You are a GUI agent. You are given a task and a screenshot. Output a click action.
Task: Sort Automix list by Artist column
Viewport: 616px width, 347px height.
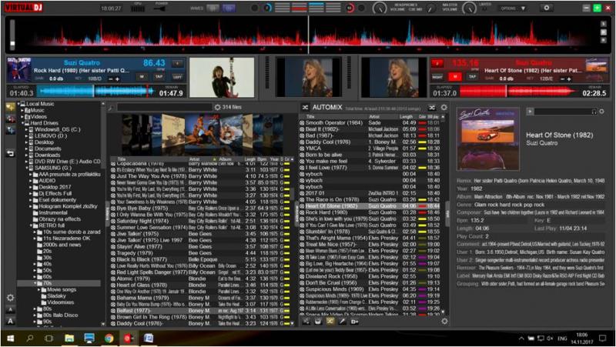click(x=374, y=117)
